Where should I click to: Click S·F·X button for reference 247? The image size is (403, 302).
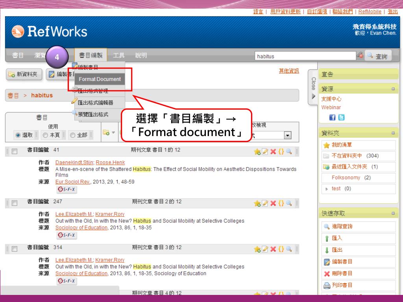pyautogui.click(x=67, y=235)
